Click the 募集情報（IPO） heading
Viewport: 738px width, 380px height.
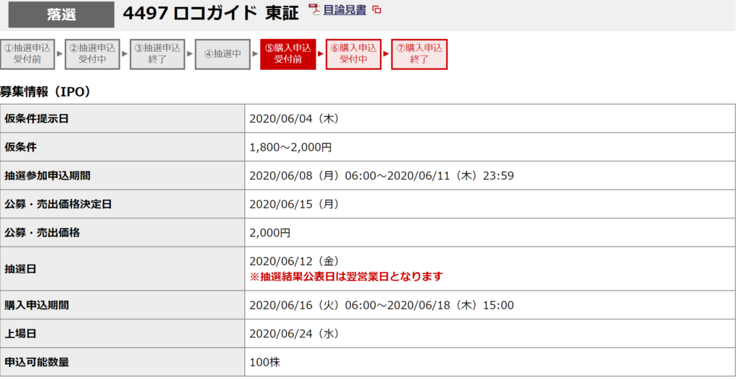(45, 92)
